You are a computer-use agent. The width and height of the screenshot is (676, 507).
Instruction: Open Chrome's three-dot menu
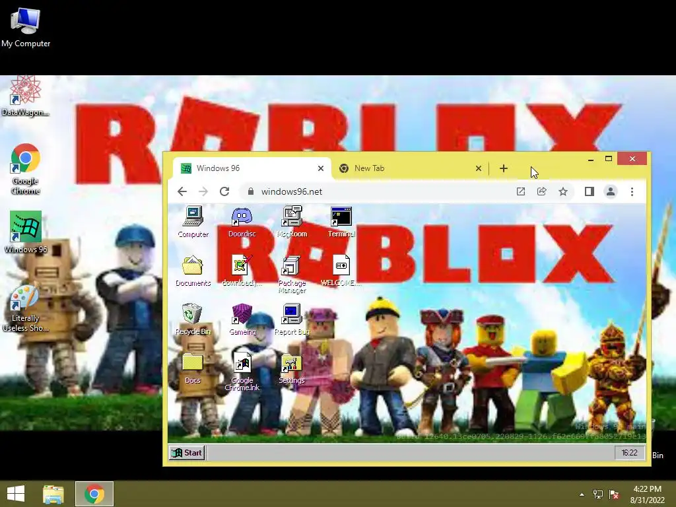tap(632, 191)
